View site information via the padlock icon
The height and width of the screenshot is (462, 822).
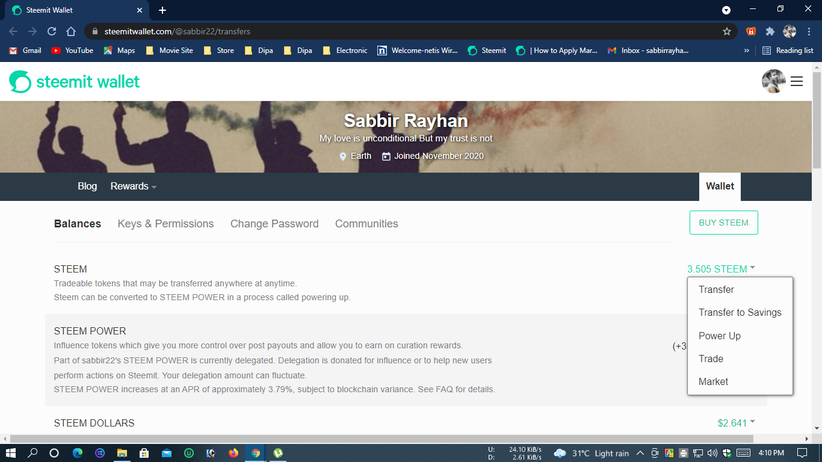[94, 31]
